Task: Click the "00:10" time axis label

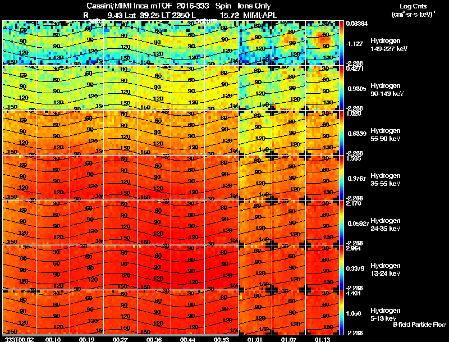Action: [x=53, y=339]
